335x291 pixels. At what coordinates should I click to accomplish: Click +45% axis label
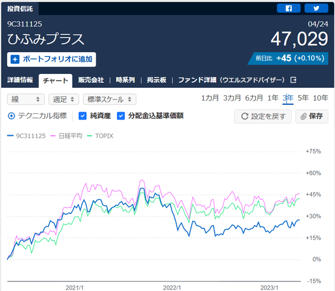(313, 195)
